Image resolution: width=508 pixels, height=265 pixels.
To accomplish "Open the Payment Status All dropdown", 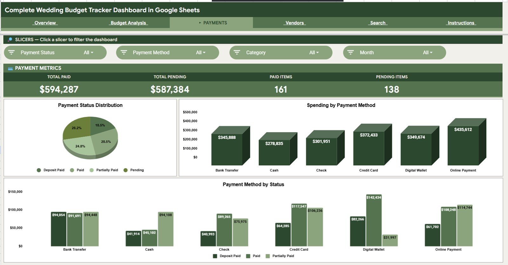I will (x=89, y=53).
